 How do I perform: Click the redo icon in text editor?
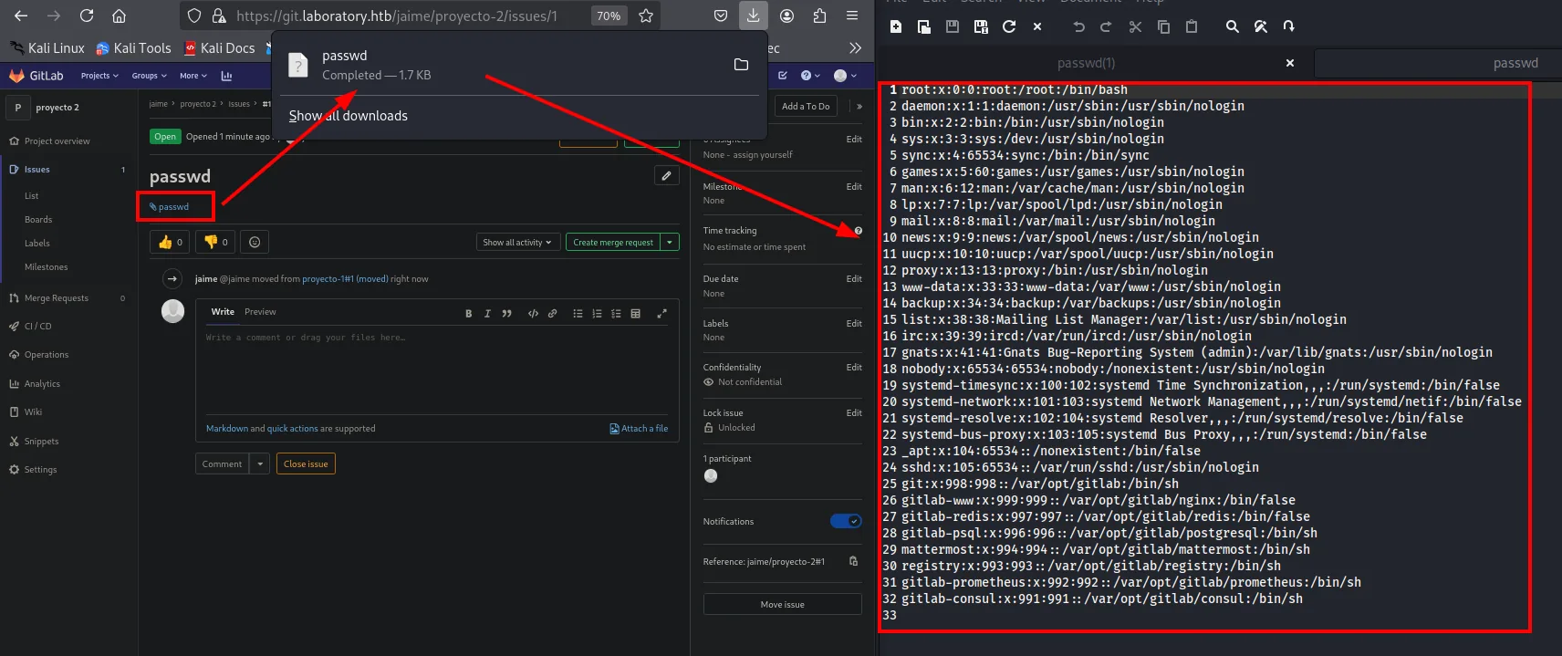click(1106, 26)
